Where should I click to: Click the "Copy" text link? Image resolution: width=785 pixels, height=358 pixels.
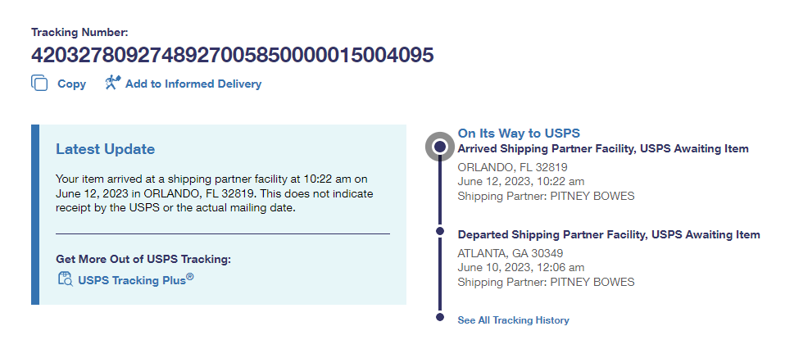click(x=71, y=84)
